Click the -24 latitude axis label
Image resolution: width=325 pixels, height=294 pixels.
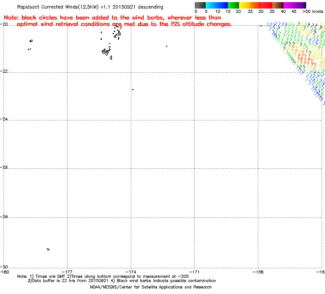pos(4,119)
